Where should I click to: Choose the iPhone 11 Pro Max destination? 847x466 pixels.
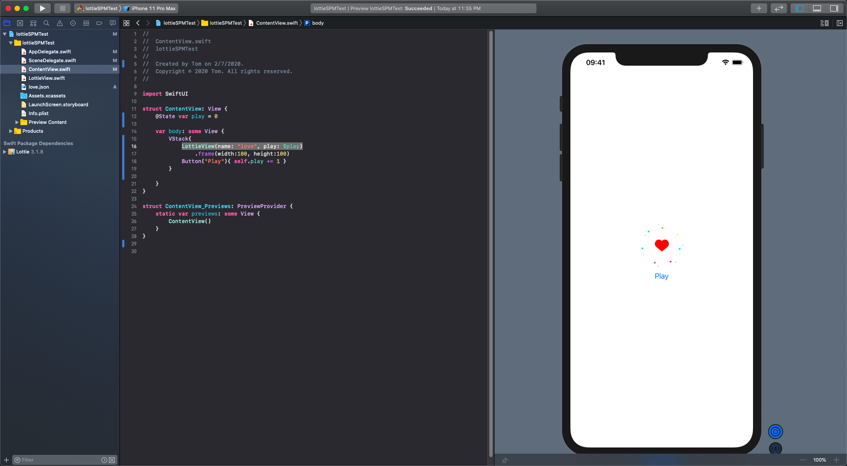[150, 8]
